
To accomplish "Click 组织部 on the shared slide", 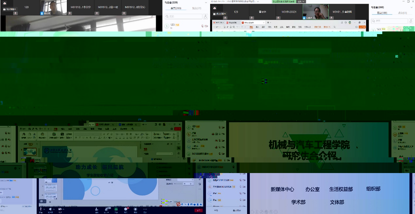I will coord(373,188).
